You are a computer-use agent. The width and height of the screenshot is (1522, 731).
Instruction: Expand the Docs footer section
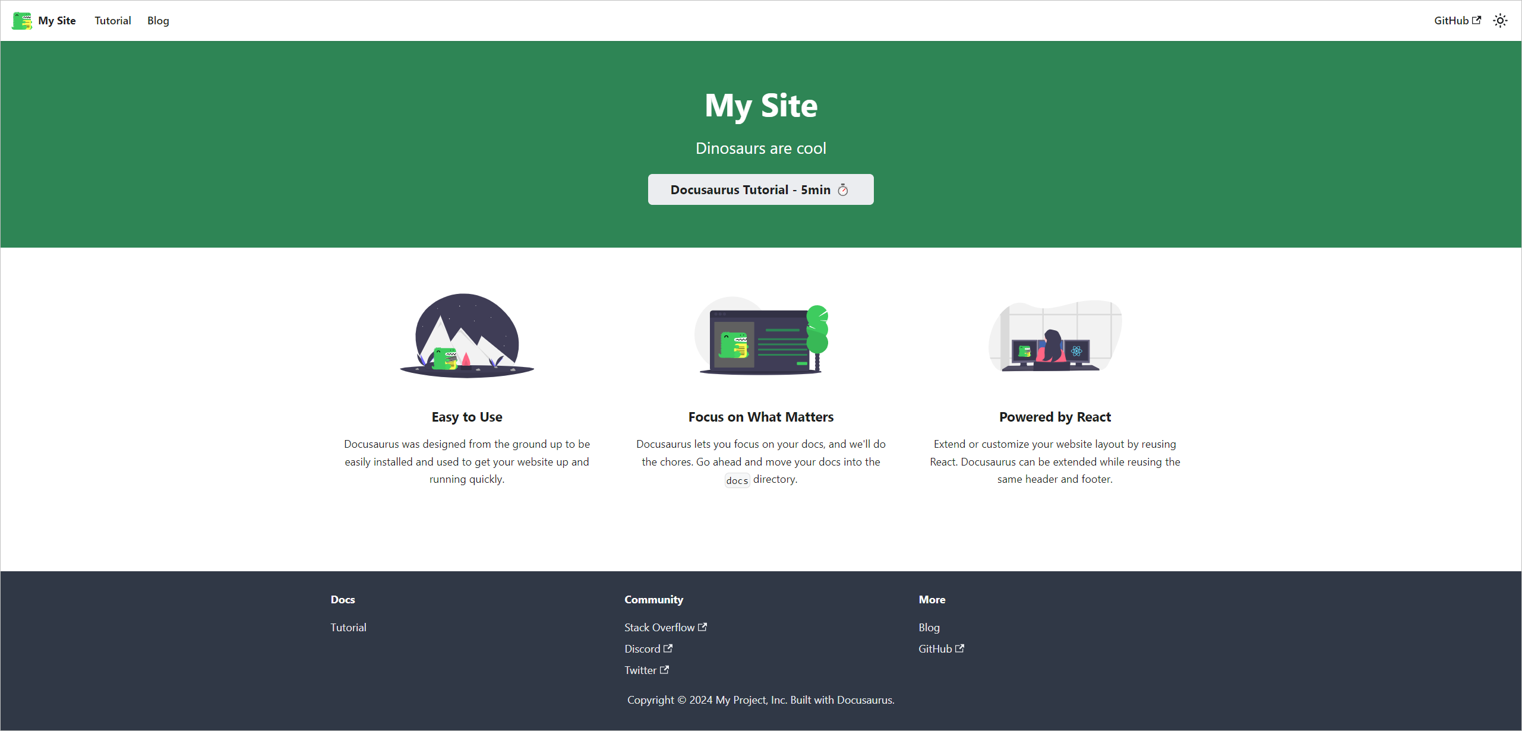click(343, 599)
